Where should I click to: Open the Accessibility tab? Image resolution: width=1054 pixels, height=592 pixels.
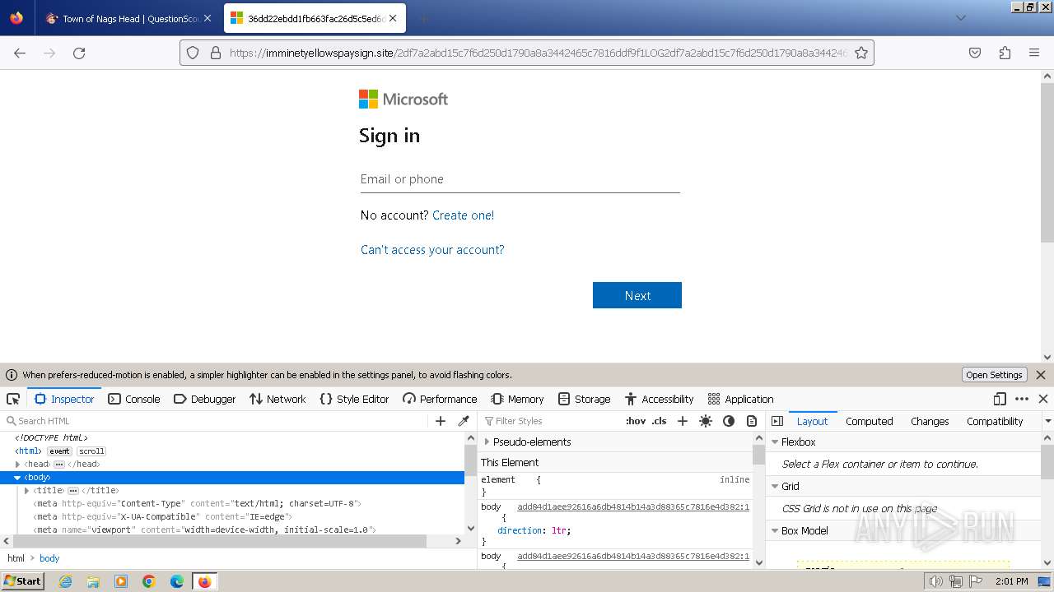click(659, 399)
